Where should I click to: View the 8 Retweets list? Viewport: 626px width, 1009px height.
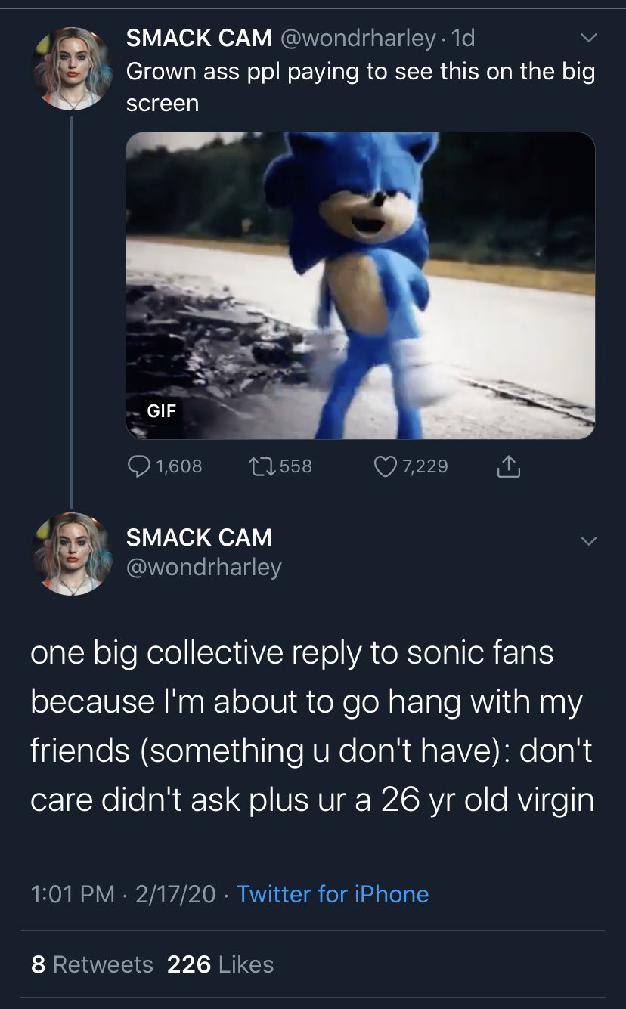tap(92, 964)
